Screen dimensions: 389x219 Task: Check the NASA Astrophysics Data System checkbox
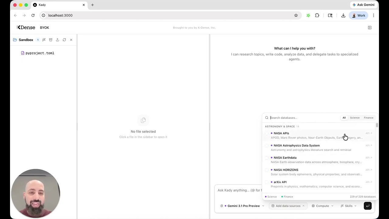point(267,146)
